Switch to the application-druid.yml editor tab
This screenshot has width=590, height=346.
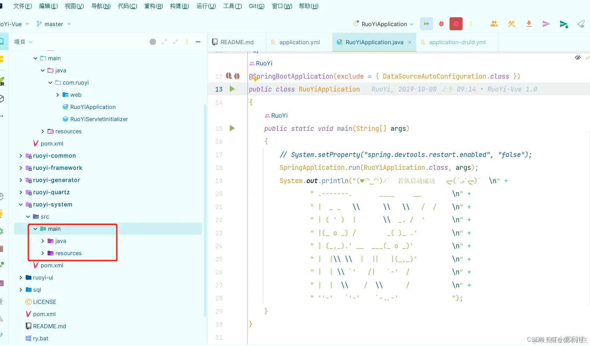click(457, 42)
